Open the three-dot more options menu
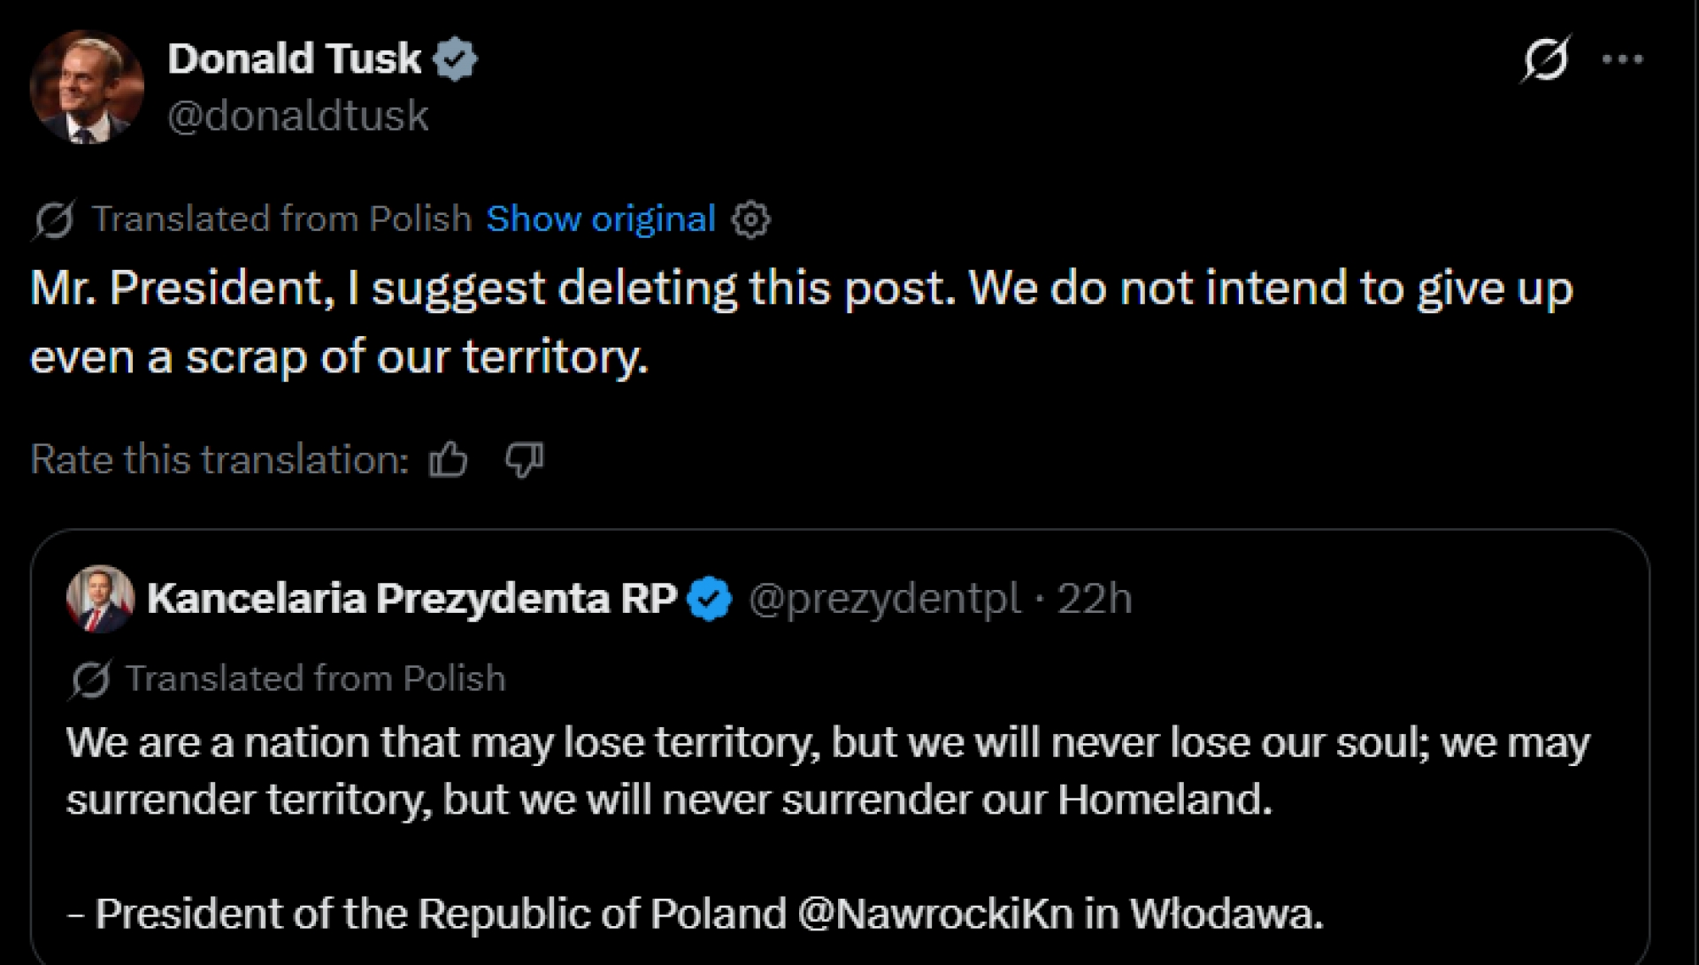 pyautogui.click(x=1623, y=59)
